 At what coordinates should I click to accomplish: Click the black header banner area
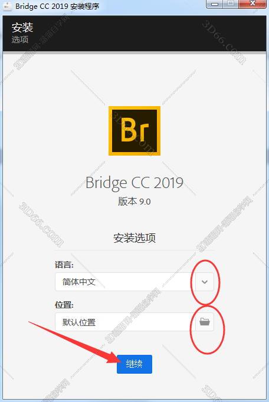click(134, 33)
